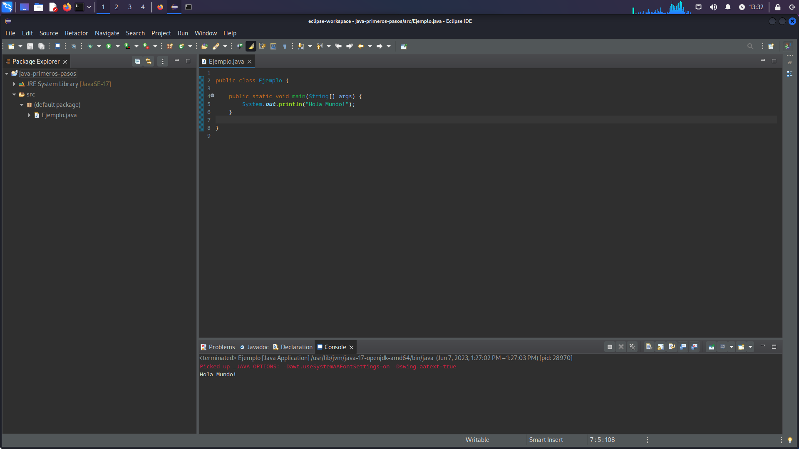This screenshot has width=799, height=449.
Task: Switch to the Javadoc tab
Action: (x=257, y=346)
